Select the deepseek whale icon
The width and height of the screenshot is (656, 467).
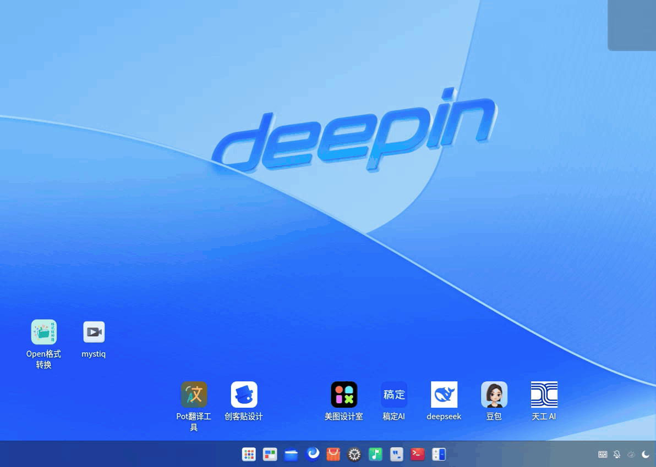point(444,394)
